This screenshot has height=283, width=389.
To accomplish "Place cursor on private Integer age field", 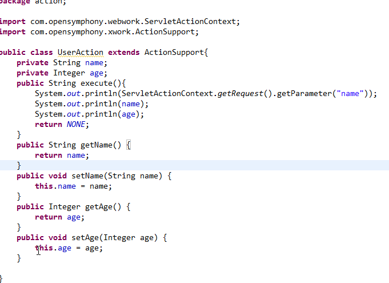I will [62, 73].
